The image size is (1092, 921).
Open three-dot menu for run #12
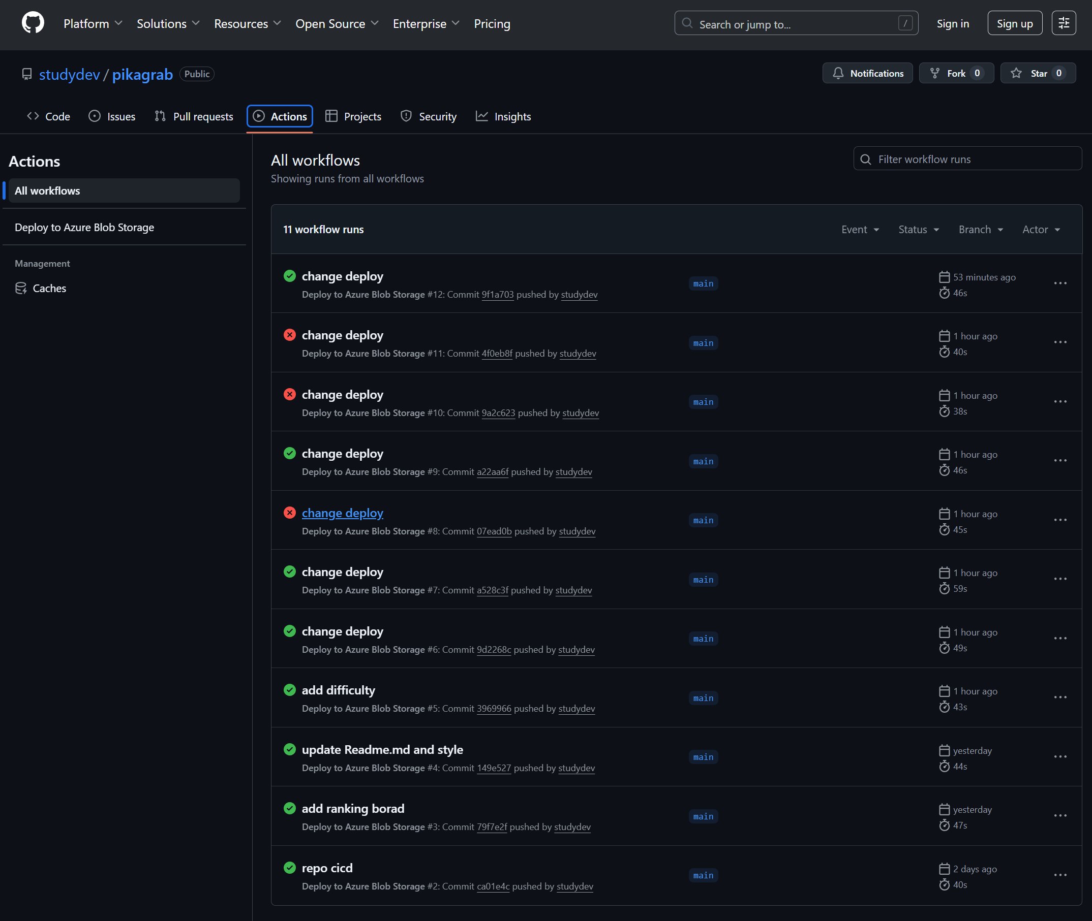coord(1059,283)
